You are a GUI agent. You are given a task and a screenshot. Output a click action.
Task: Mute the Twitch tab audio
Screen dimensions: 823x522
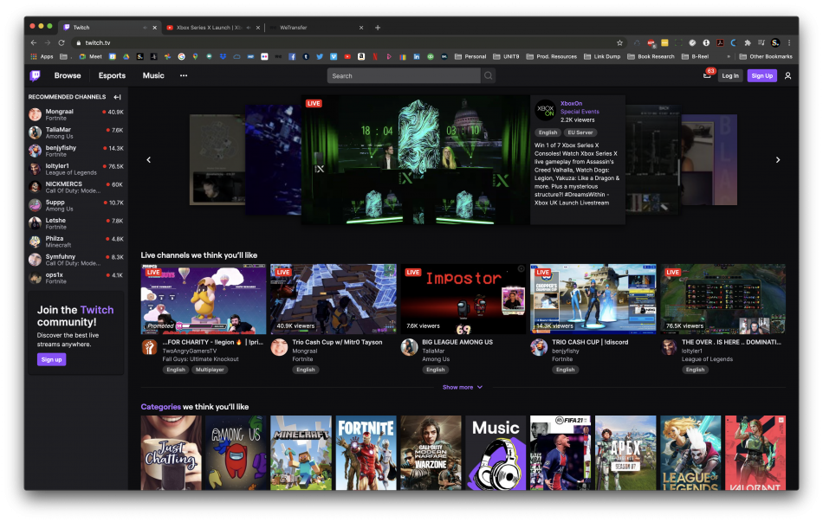click(145, 28)
